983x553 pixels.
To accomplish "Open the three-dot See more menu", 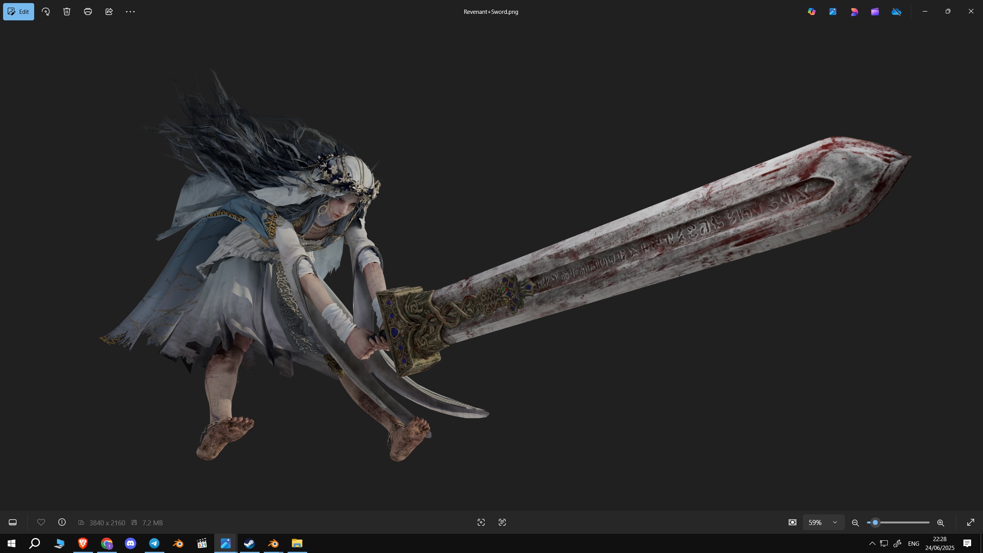I will click(x=130, y=12).
